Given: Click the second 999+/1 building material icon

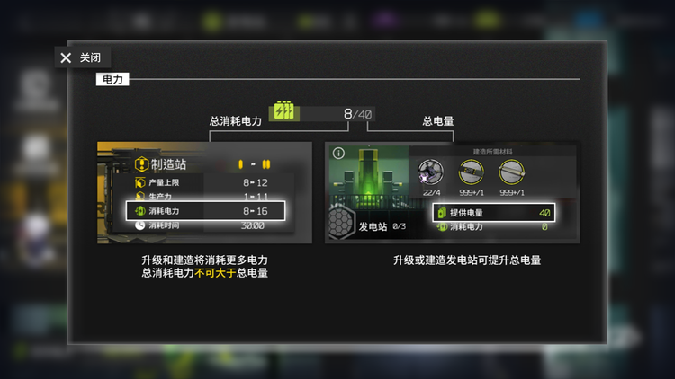Looking at the screenshot, I should (511, 172).
